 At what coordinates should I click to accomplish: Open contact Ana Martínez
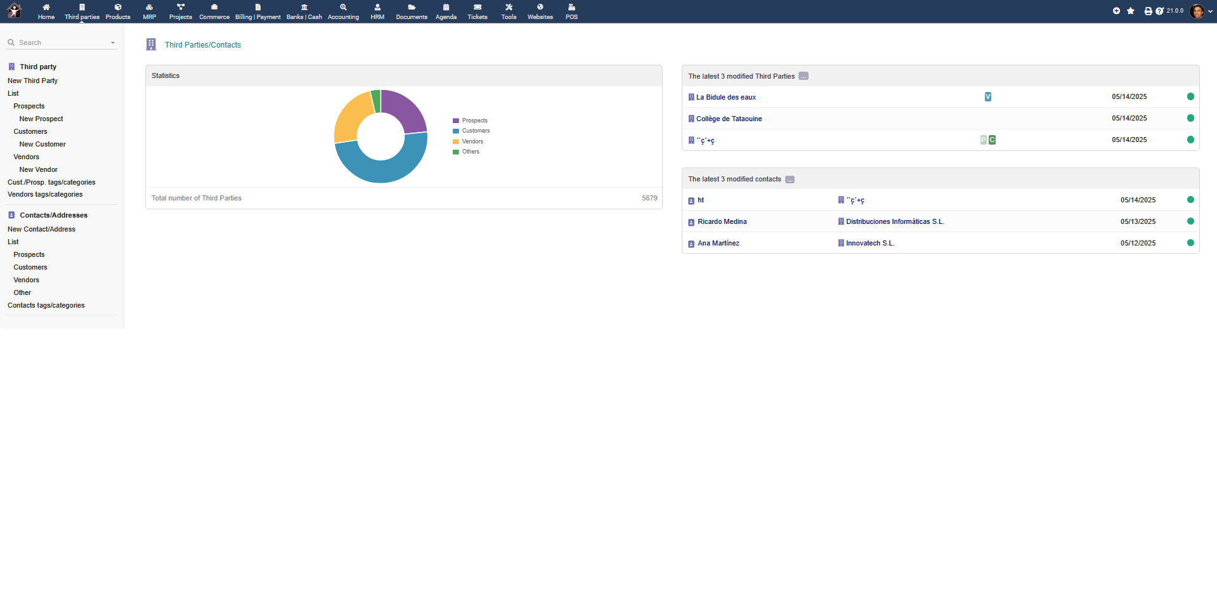click(x=718, y=243)
